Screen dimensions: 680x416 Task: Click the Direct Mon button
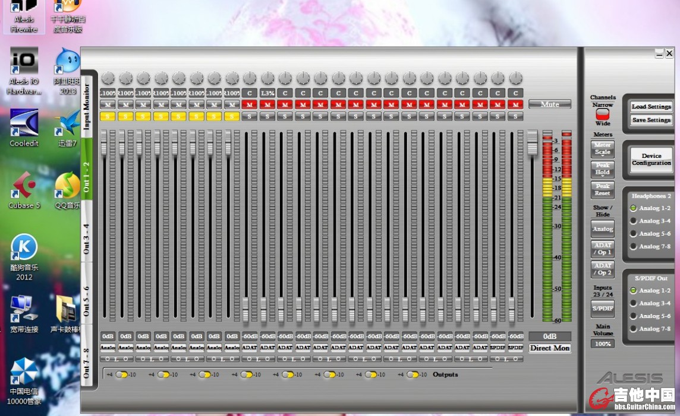pos(549,348)
